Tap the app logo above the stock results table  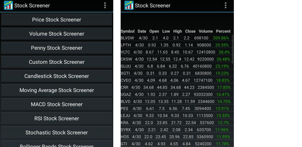[129, 6]
